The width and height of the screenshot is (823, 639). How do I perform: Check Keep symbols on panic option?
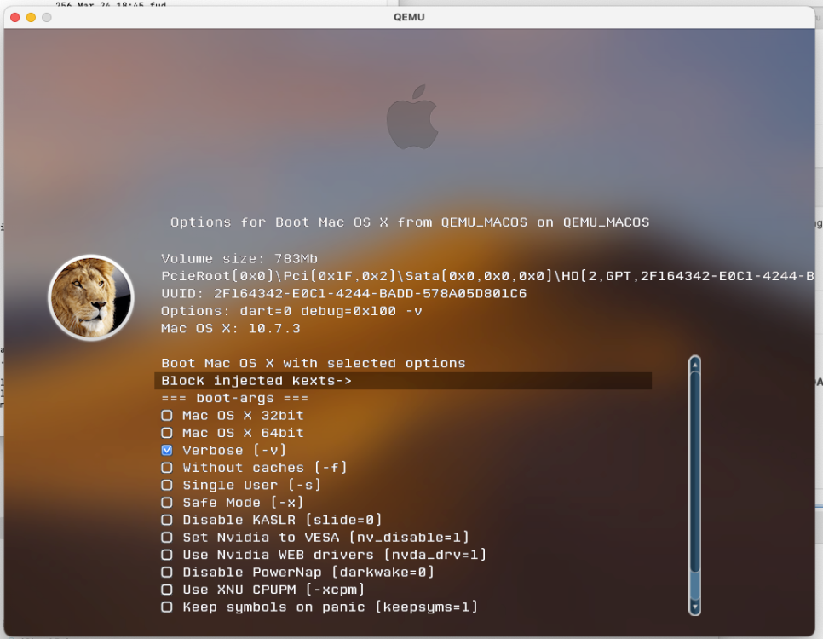[167, 607]
